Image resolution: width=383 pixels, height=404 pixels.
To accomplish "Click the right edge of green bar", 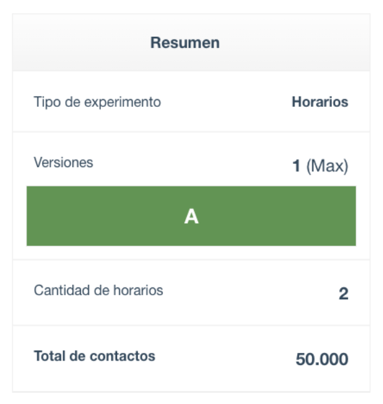I will pos(354,216).
